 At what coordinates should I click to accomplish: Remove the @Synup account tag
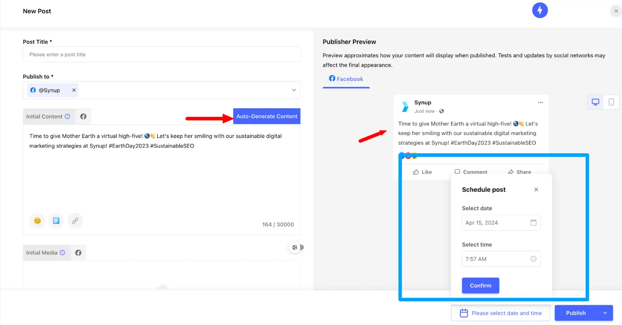click(74, 90)
